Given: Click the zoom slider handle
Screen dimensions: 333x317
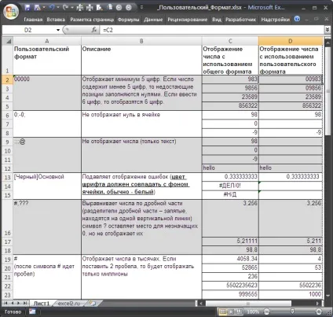Looking at the screenshot, I should [292, 311].
